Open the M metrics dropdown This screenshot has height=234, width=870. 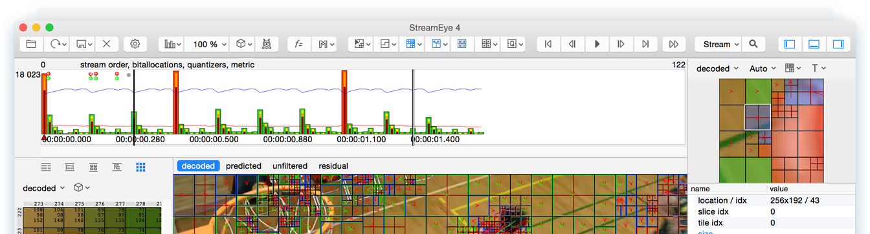[325, 44]
